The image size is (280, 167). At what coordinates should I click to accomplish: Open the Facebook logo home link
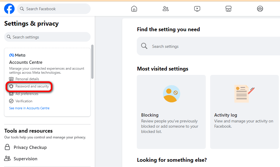[9, 9]
